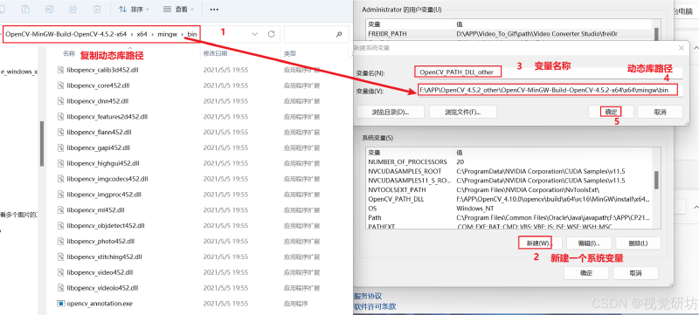The width and height of the screenshot is (699, 315).
Task: Click the chevron after x64 breadcrumb
Action: click(x=152, y=34)
